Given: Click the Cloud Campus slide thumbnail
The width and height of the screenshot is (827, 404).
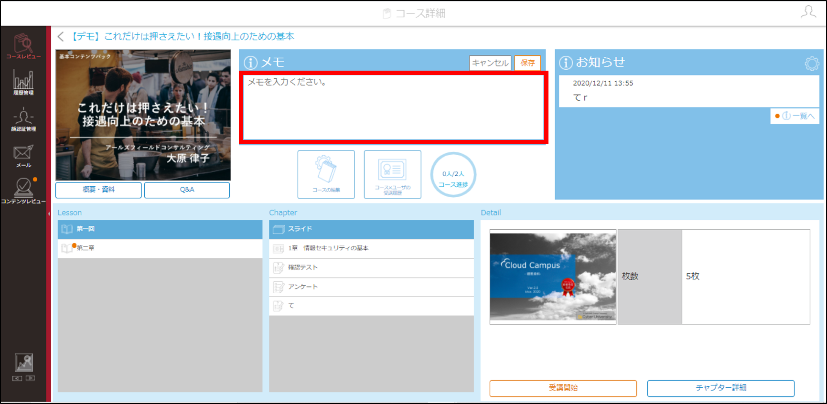Looking at the screenshot, I should tap(553, 276).
